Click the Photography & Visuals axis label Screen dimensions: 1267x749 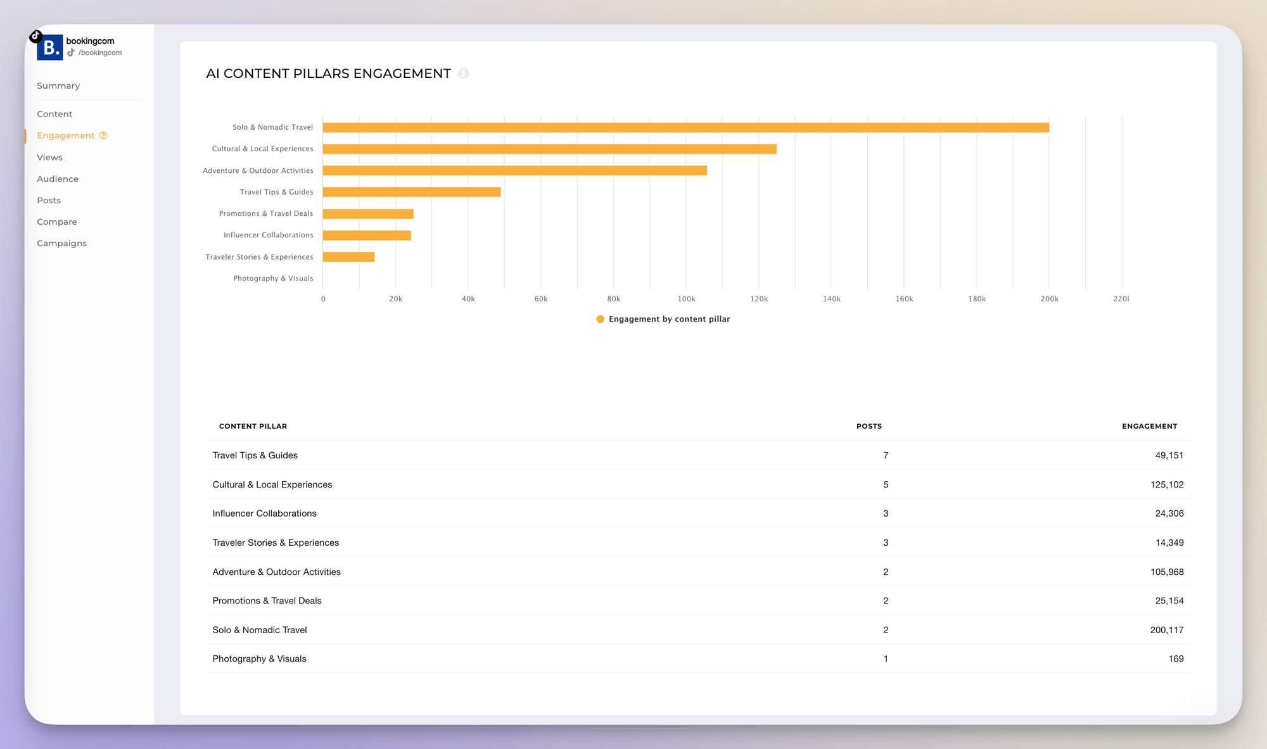click(x=273, y=279)
